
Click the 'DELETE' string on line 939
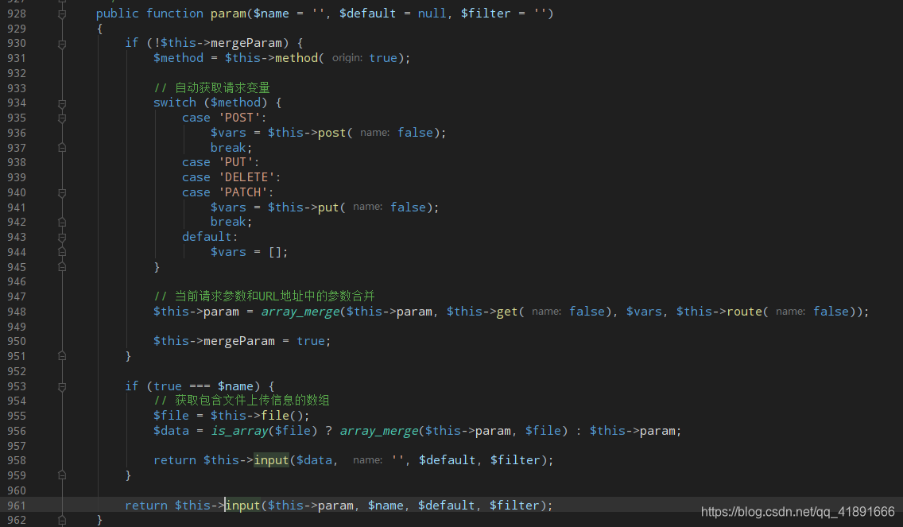pos(246,177)
